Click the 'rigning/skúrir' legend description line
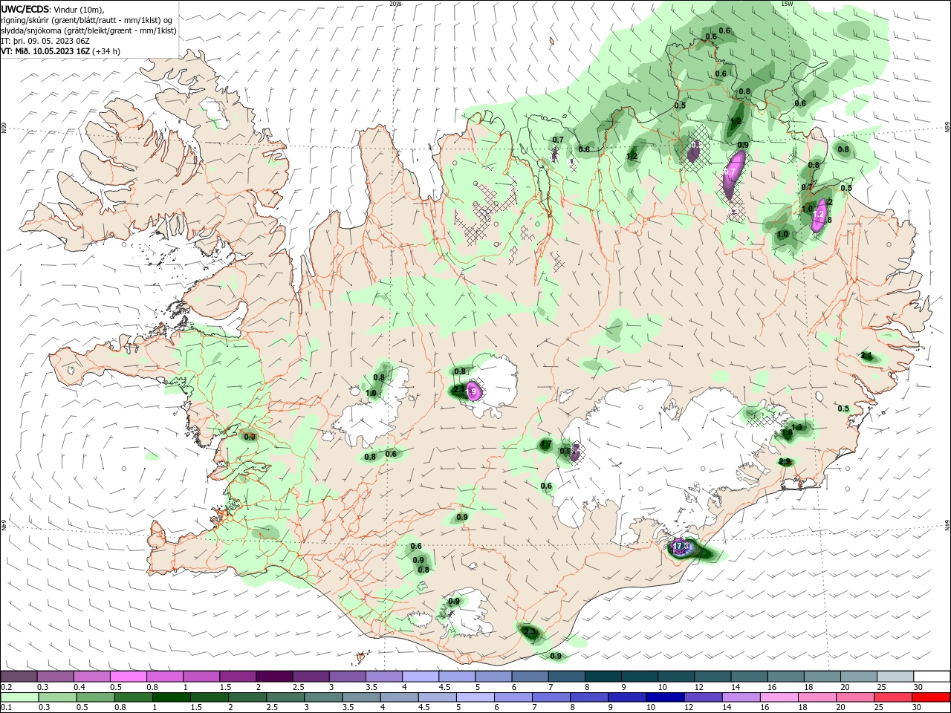Screen dimensions: 951x713 87,20
